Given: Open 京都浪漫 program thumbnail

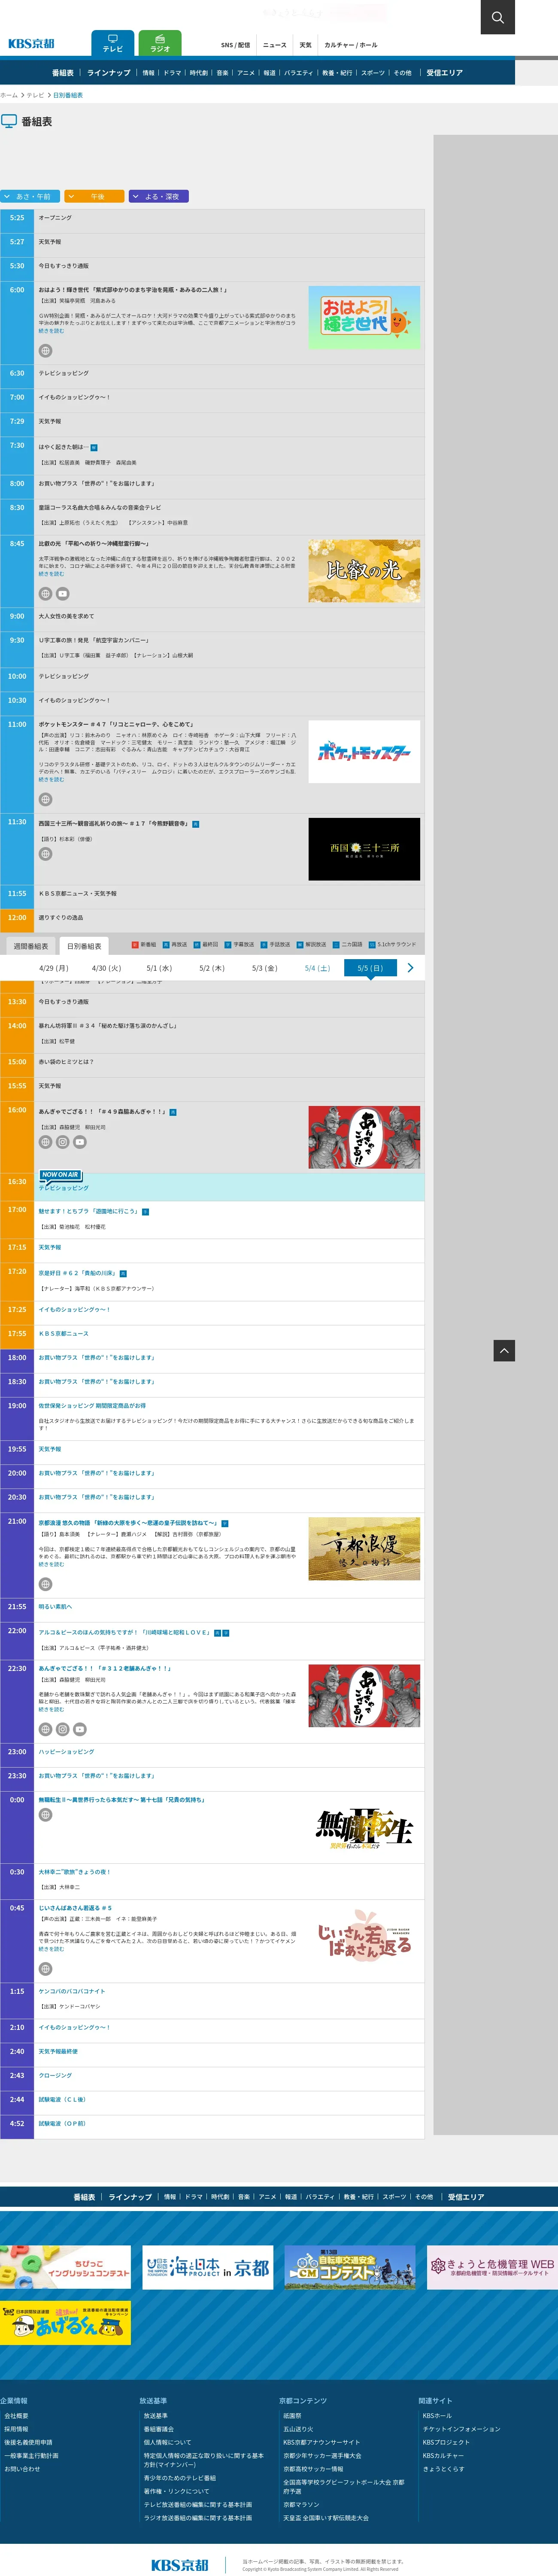Looking at the screenshot, I should [x=364, y=1548].
